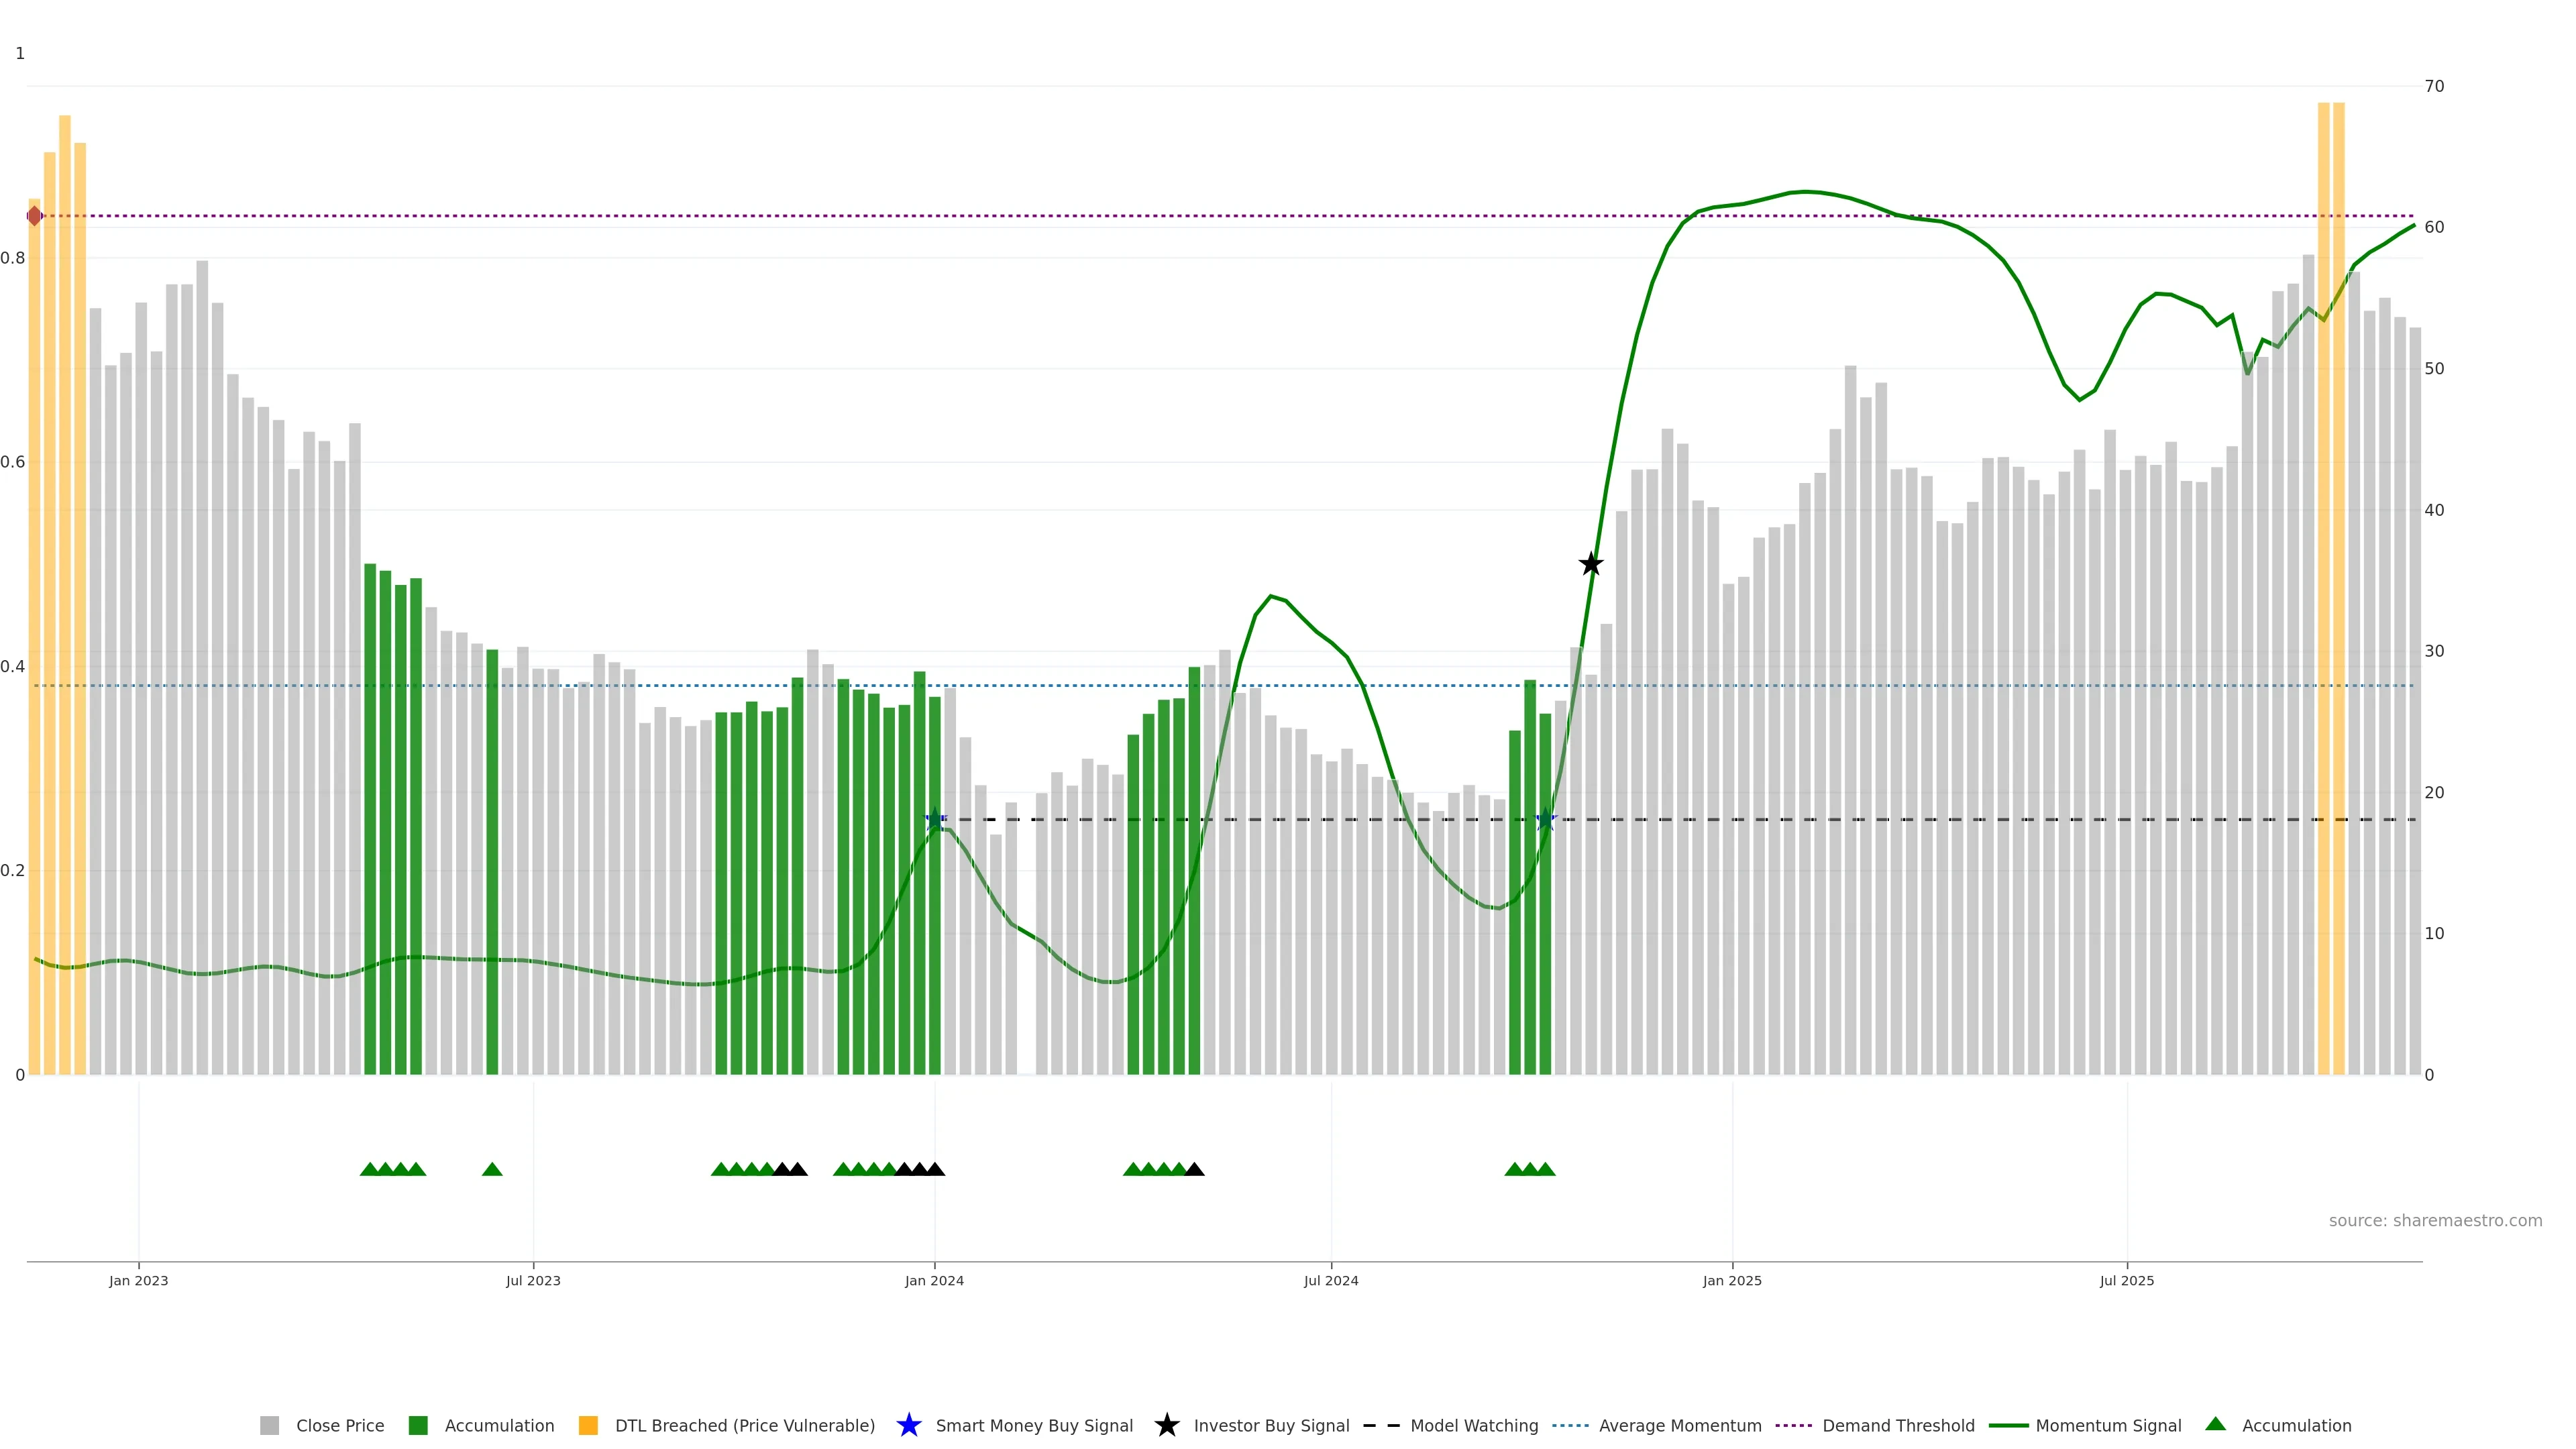Toggle Momentum Signal line in legend
The width and height of the screenshot is (2576, 1449).
[x=2107, y=1425]
